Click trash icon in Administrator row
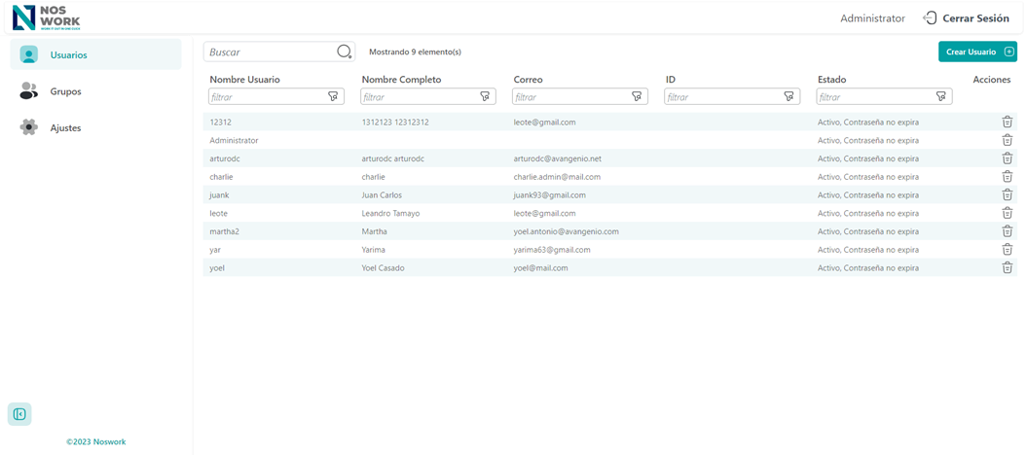The image size is (1027, 455). [x=1008, y=140]
